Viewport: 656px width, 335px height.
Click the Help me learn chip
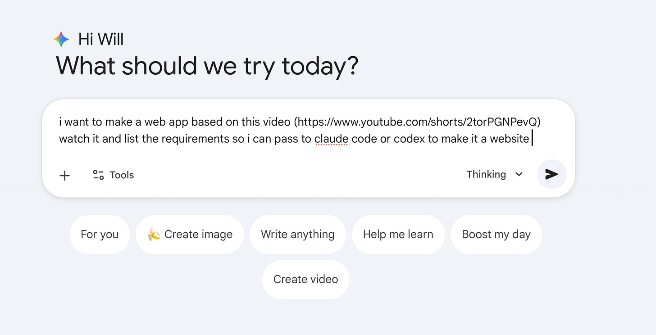pyautogui.click(x=398, y=234)
